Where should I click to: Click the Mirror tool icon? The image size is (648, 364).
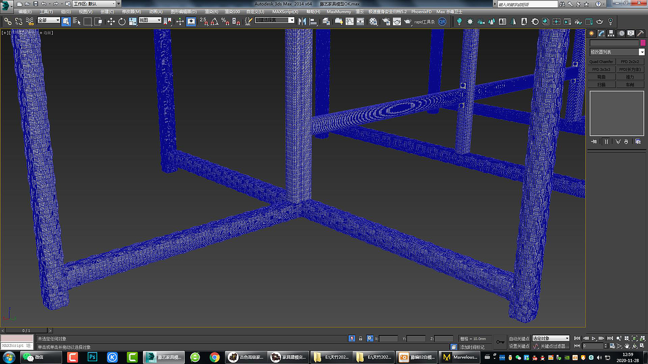click(302, 21)
